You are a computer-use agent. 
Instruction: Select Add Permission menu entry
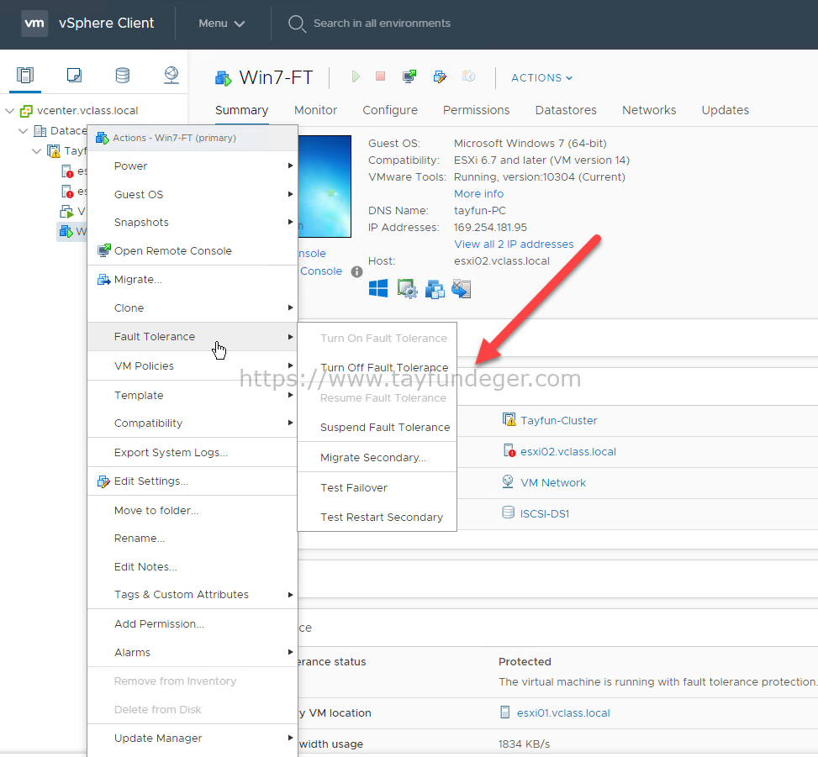coord(193,624)
